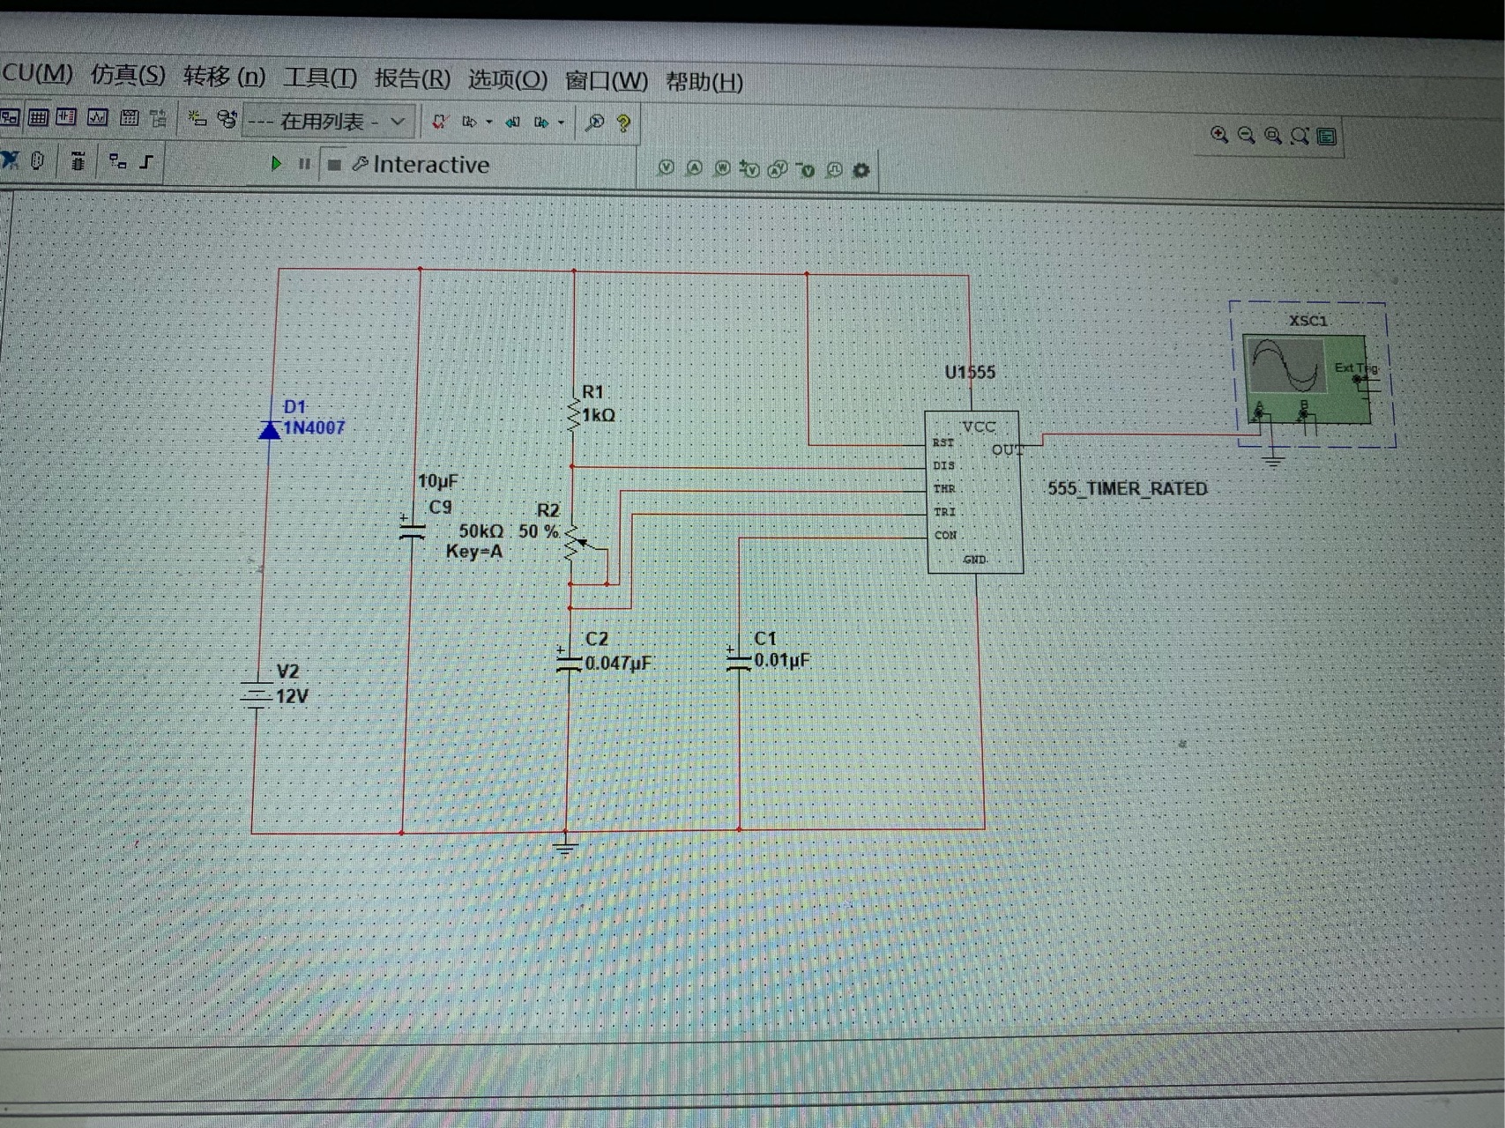
Task: Click the Key=A potentiometer label
Action: click(474, 552)
